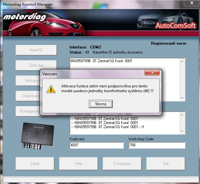Click the O programu button
This screenshot has height=184, width=200.
(x=122, y=164)
